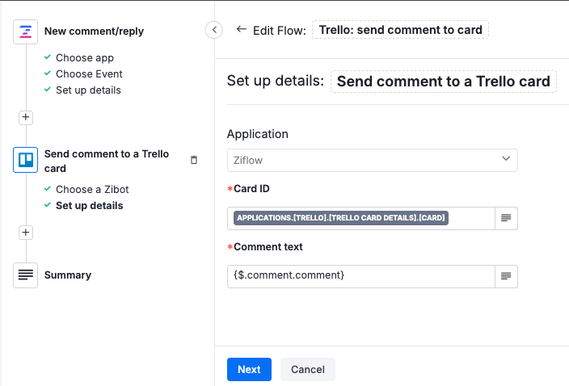Click the Edit Flow: label
Screen dimensions: 569x386
pyautogui.click(x=280, y=31)
